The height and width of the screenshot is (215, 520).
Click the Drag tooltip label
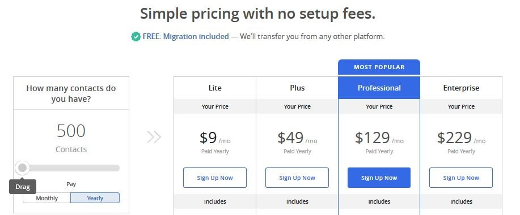coord(23,187)
